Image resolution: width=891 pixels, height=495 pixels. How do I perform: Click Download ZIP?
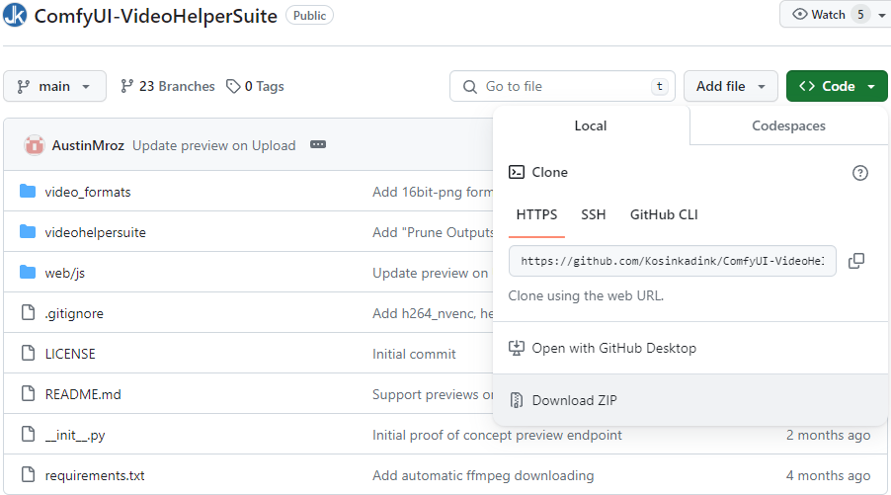(x=689, y=400)
